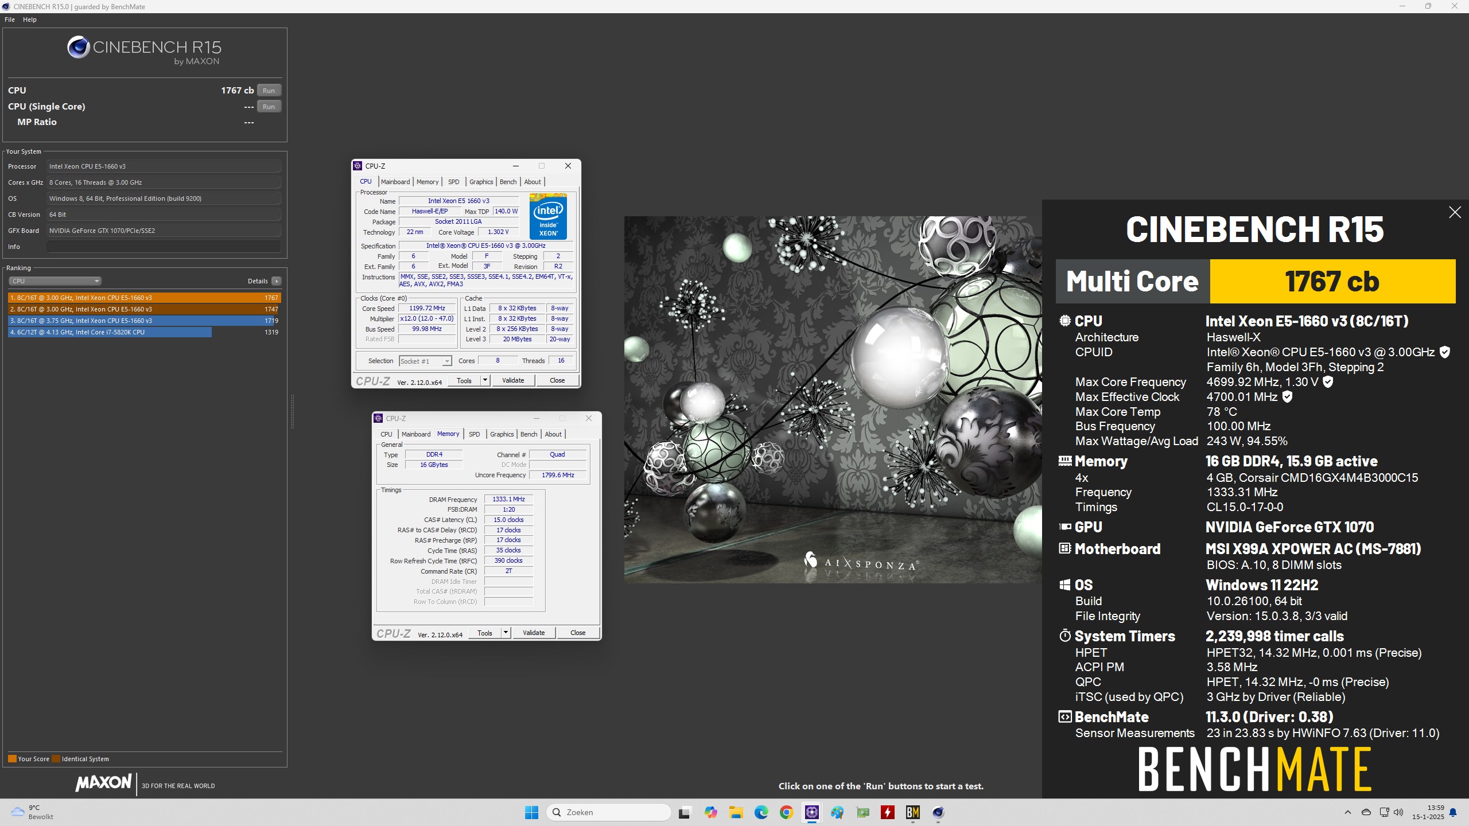
Task: Click the OneDrive cloud tray icon
Action: (1366, 812)
